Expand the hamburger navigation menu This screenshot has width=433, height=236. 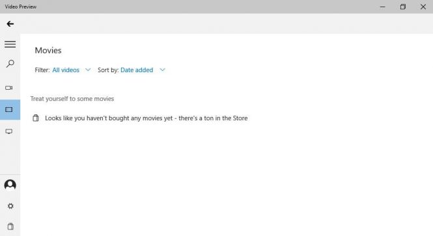[x=10, y=44]
